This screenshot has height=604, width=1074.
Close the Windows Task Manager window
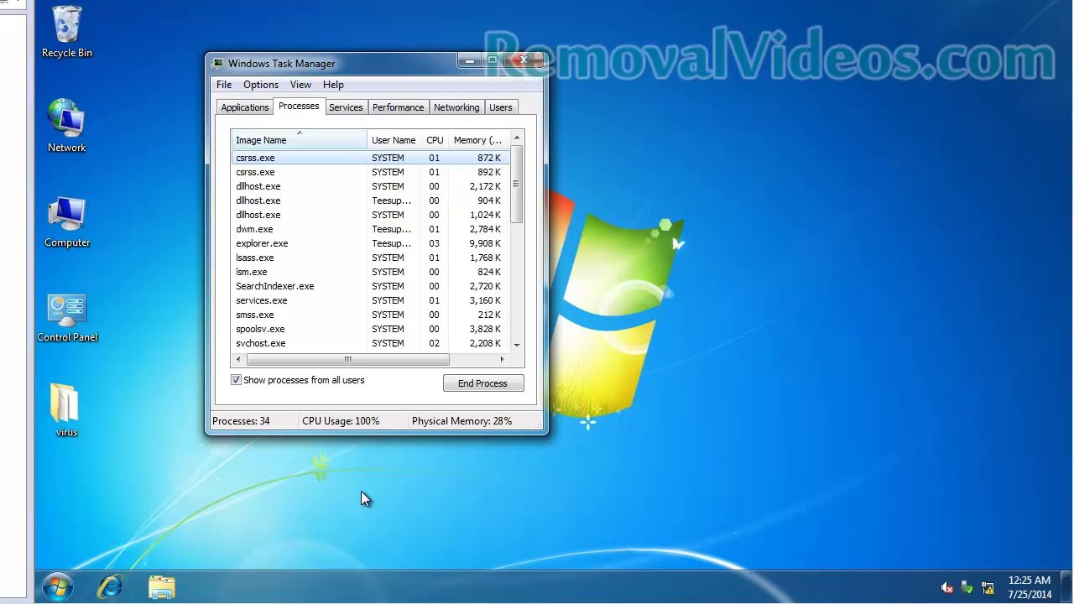(x=523, y=61)
